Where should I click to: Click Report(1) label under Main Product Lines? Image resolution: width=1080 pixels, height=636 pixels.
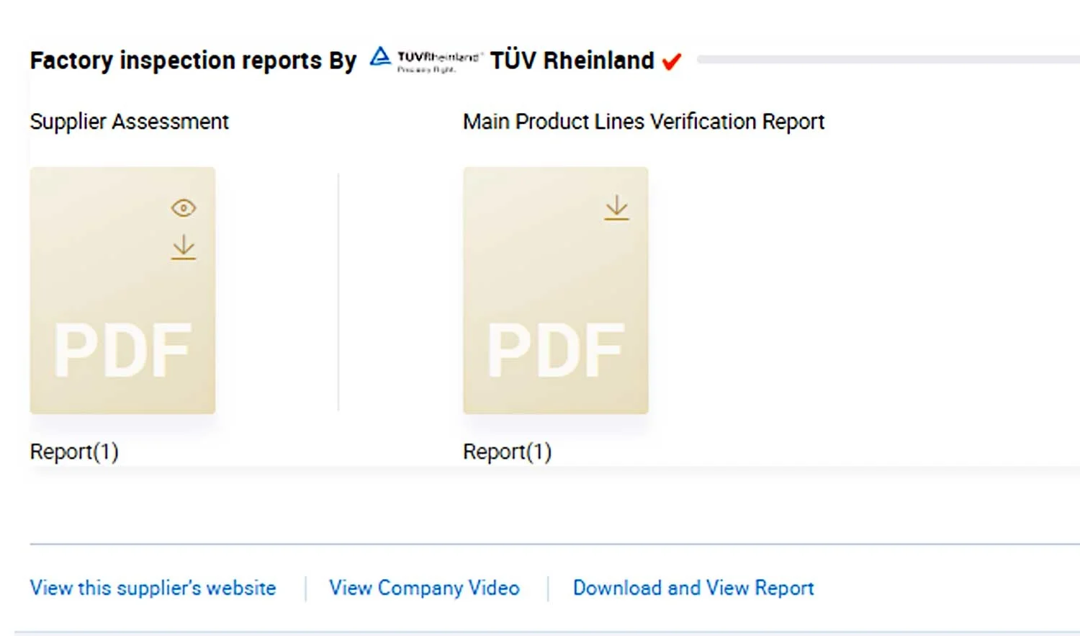[507, 452]
